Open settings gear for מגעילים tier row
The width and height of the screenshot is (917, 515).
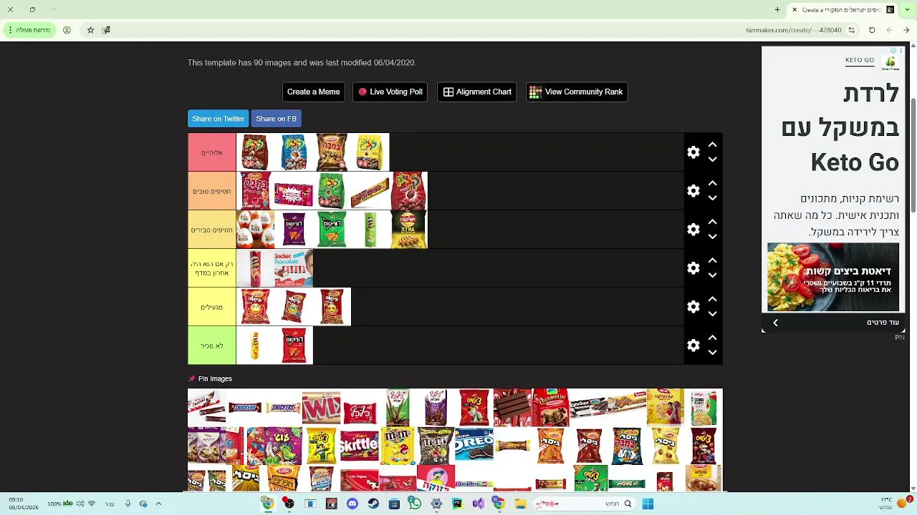693,307
